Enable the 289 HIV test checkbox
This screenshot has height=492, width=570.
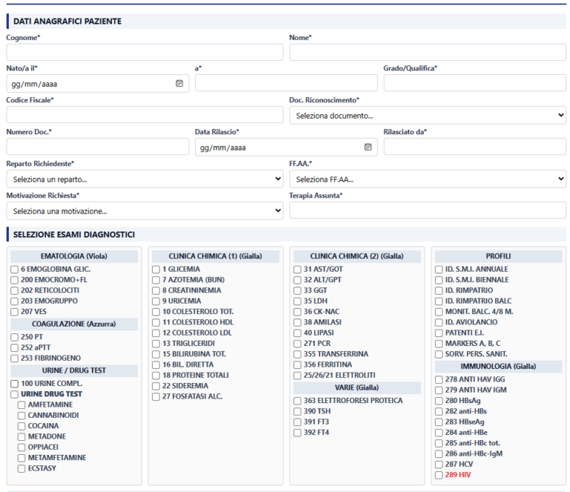[x=439, y=475]
